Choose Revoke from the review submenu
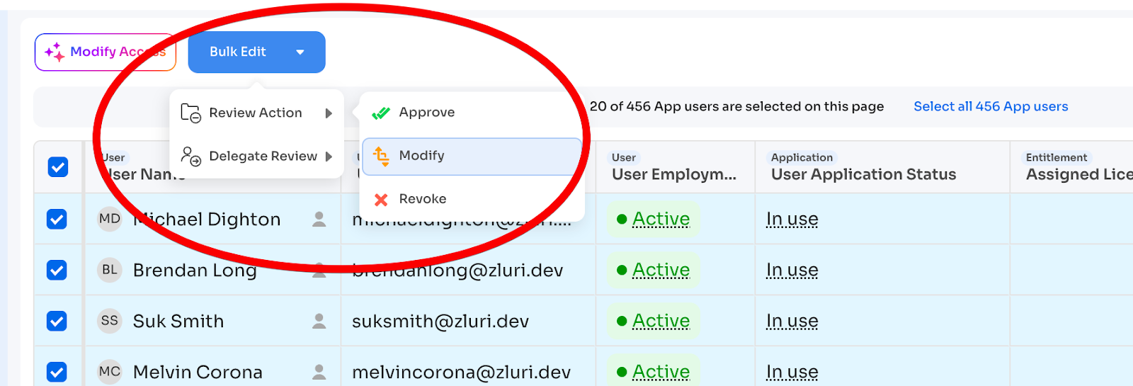The image size is (1133, 386). (x=472, y=199)
